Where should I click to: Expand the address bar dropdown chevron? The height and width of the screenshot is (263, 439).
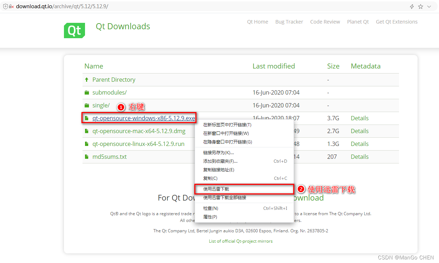tap(429, 6)
